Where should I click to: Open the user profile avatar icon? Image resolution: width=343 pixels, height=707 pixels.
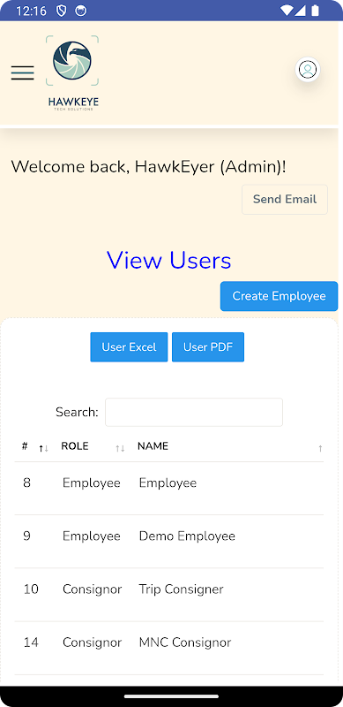[x=308, y=70]
